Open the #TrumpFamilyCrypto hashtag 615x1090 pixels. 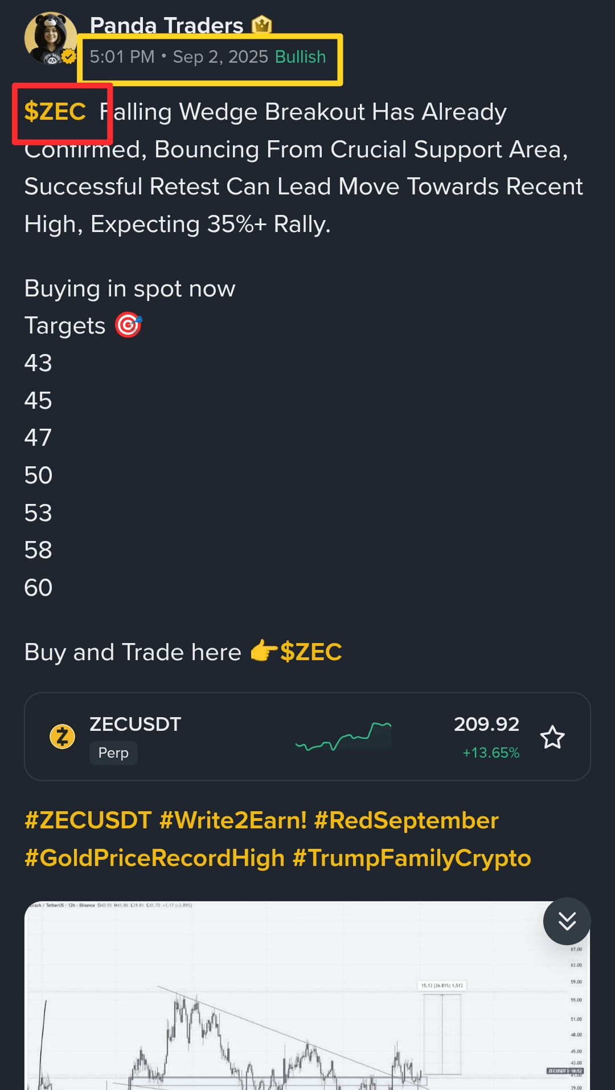click(412, 857)
